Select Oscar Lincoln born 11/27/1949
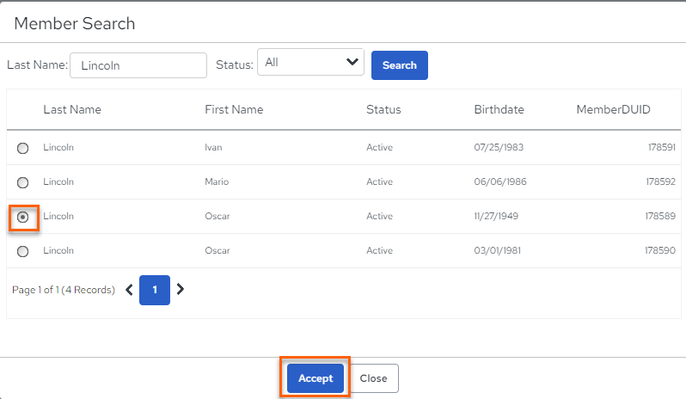This screenshot has height=399, width=686. pos(22,217)
